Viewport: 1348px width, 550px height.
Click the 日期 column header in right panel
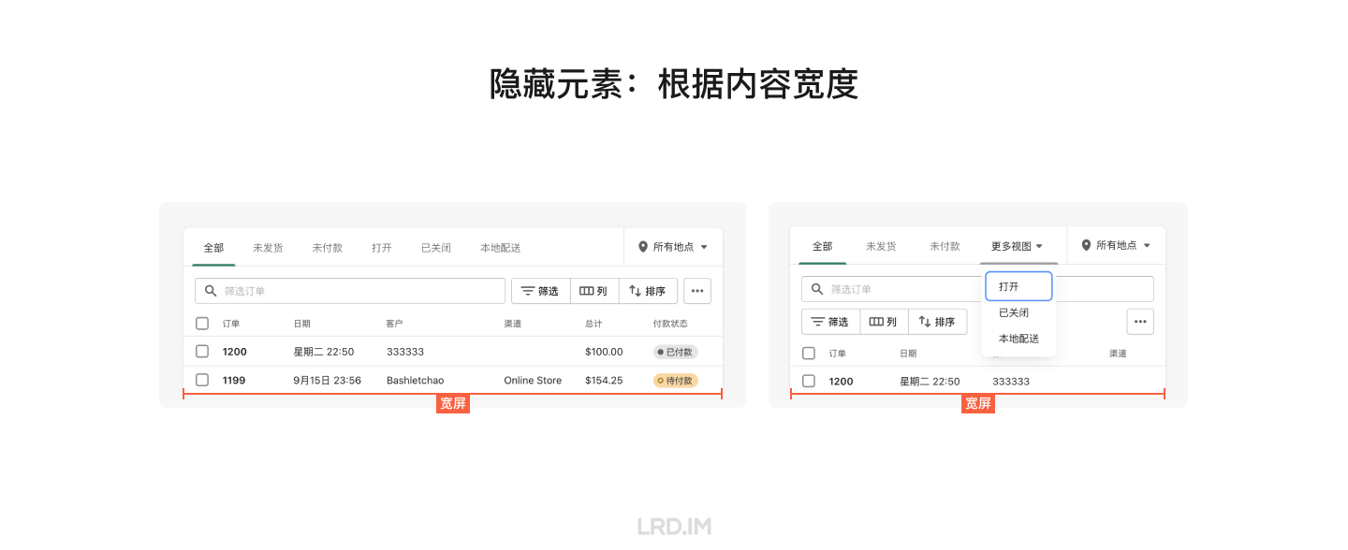[908, 354]
